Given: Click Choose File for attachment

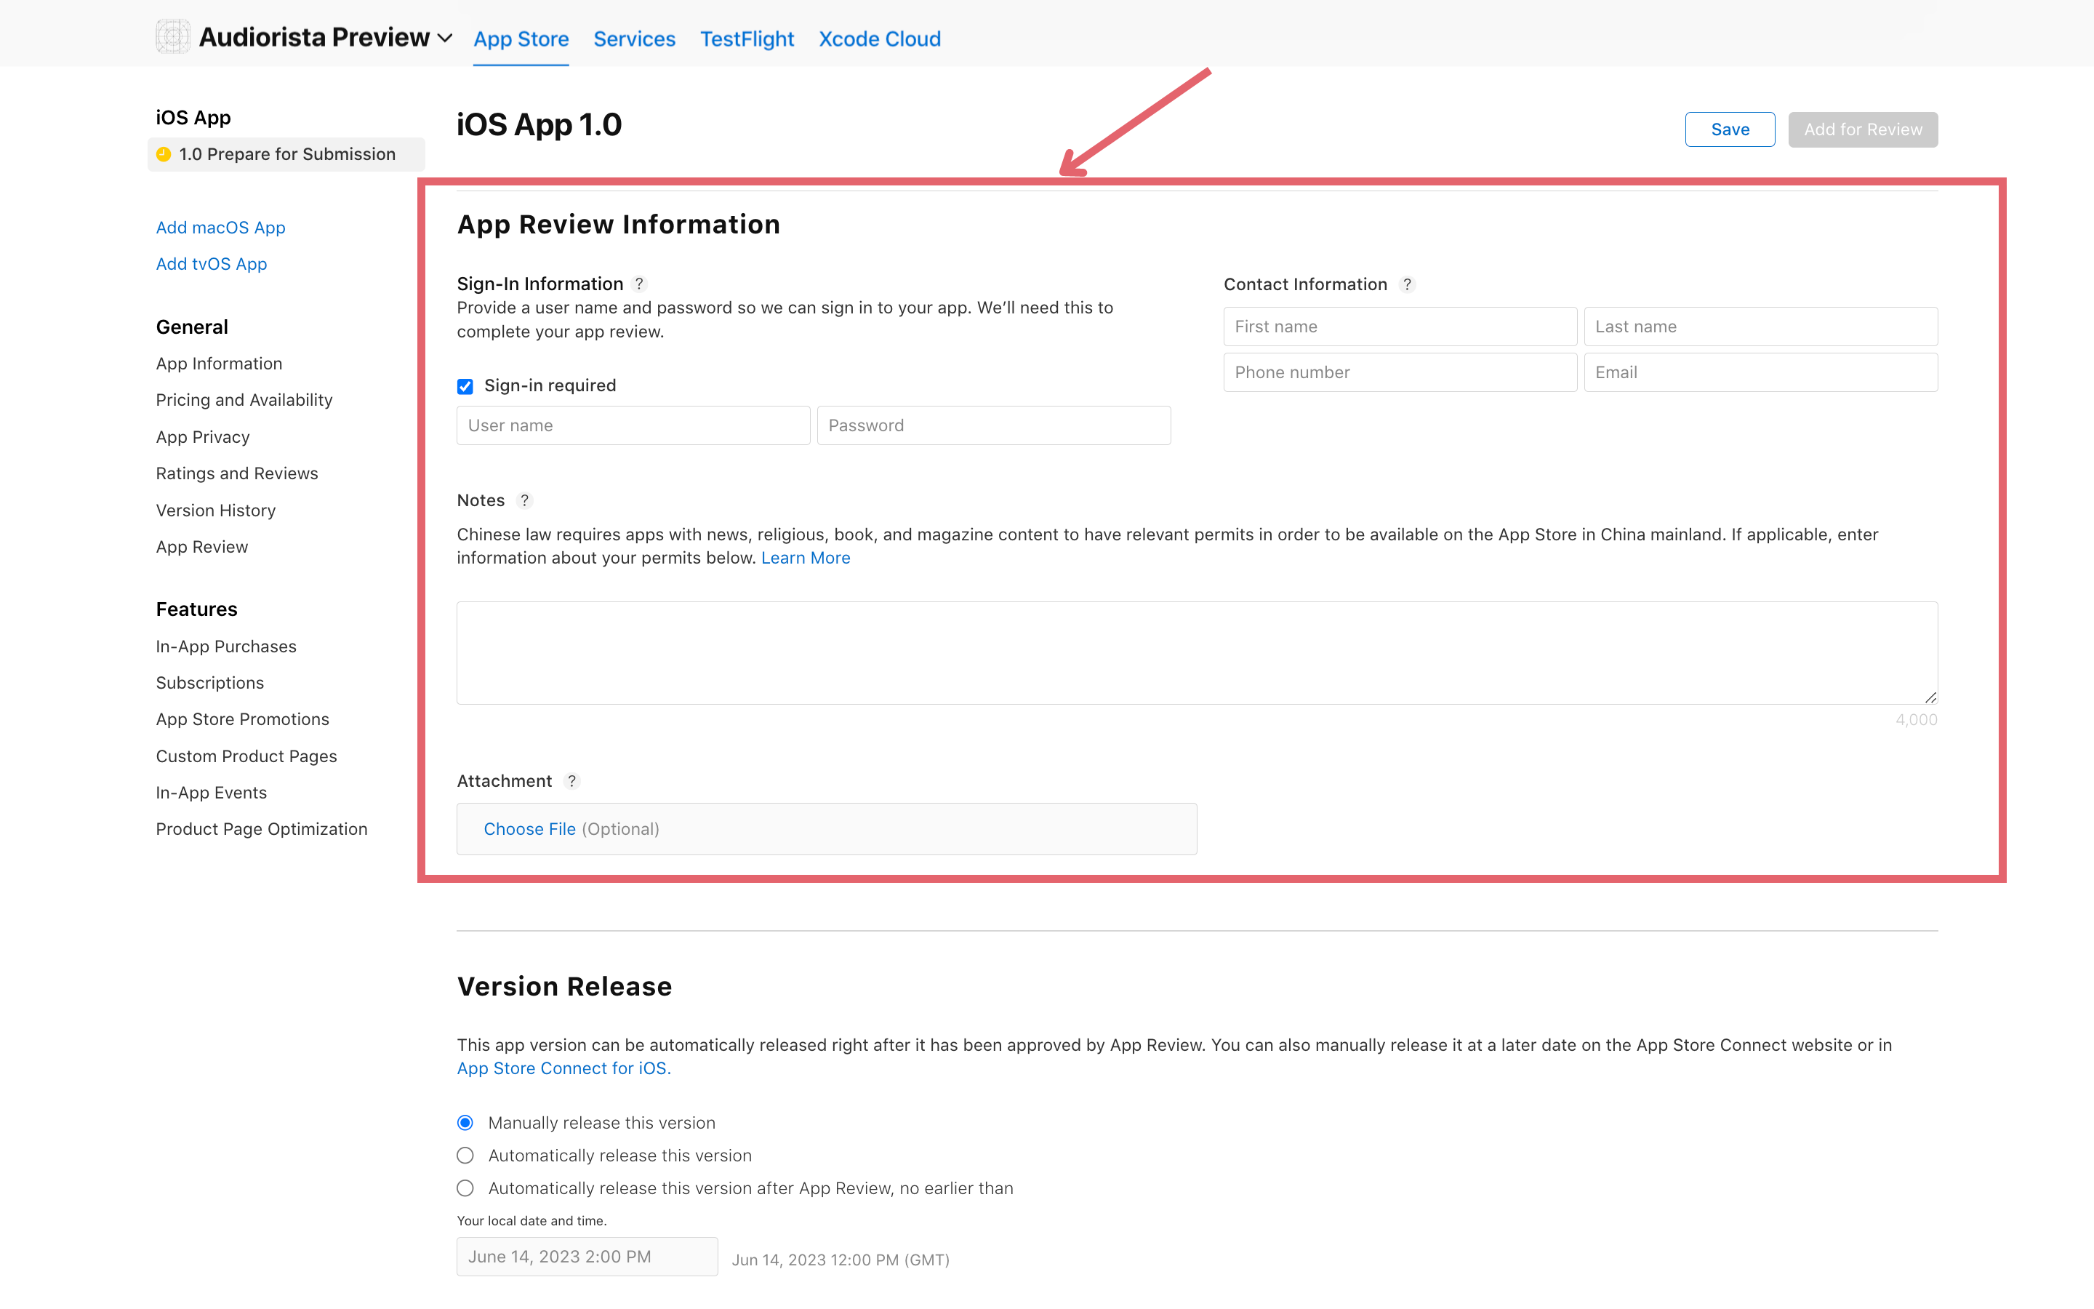Looking at the screenshot, I should coord(529,829).
